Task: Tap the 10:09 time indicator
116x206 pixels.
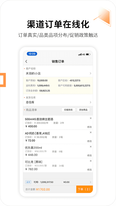Action: [32, 54]
